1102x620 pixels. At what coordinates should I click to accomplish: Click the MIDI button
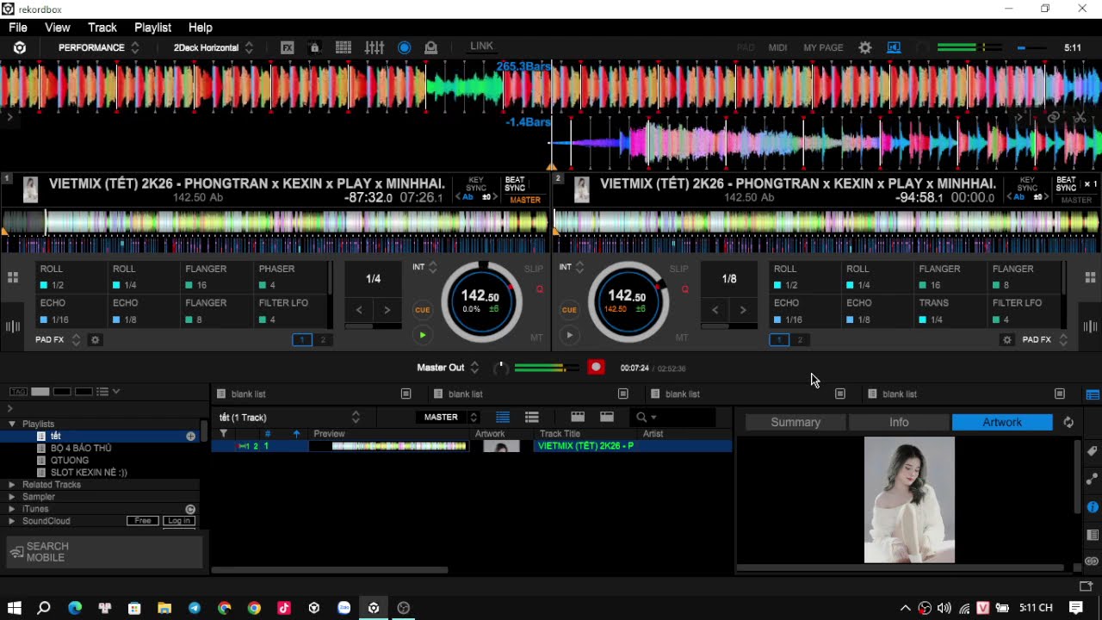(x=777, y=47)
